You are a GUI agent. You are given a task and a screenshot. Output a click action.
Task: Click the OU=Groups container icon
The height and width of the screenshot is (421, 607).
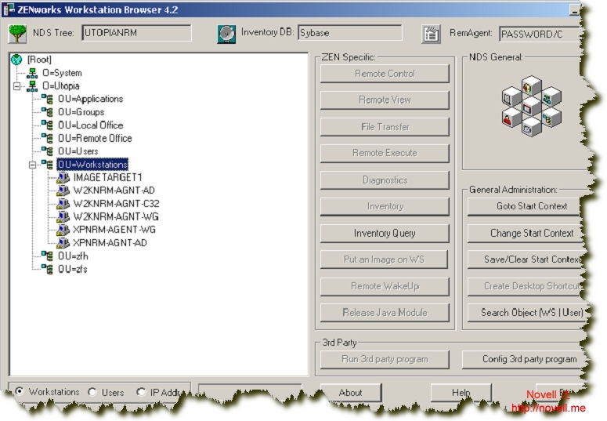pyautogui.click(x=47, y=112)
